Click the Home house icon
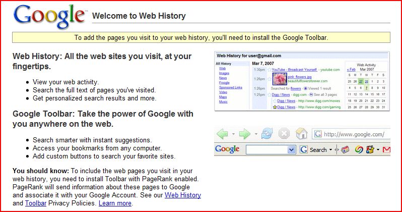Screen dimensions: 402x212 301,134
